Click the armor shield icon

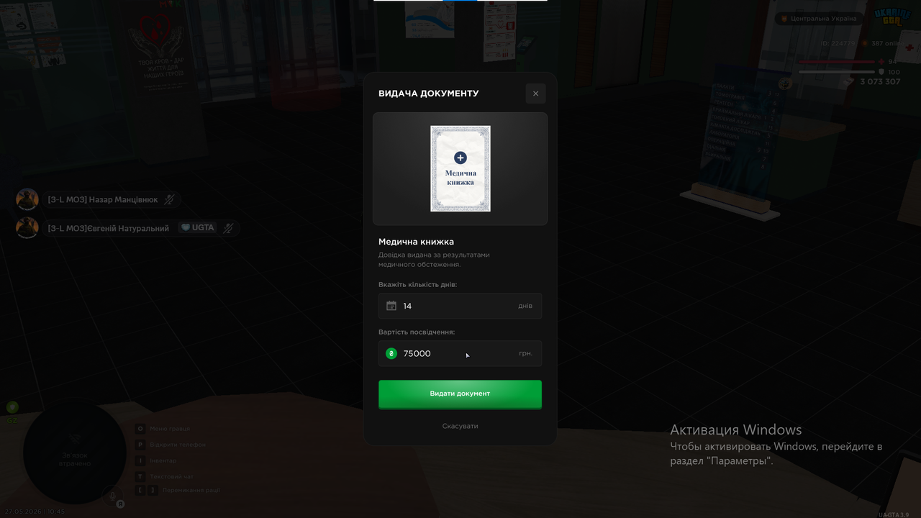pos(881,72)
